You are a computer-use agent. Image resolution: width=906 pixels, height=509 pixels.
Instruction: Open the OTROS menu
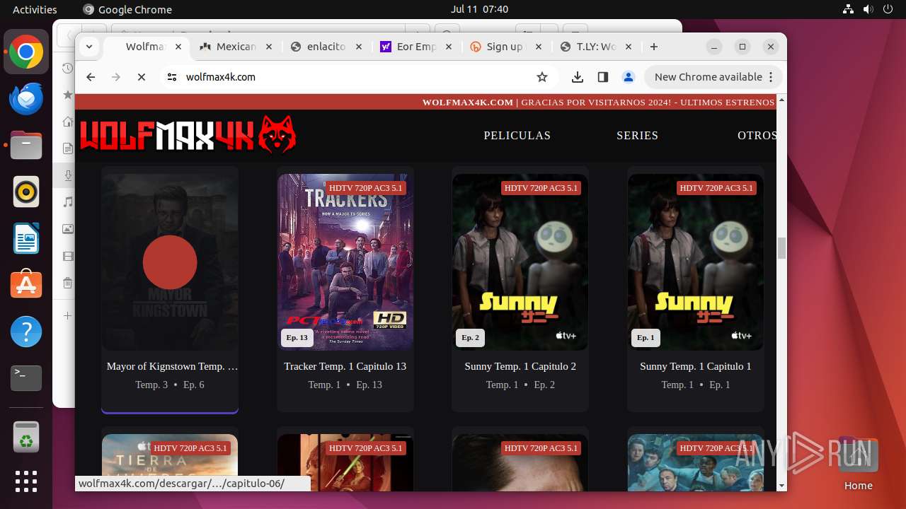click(757, 135)
